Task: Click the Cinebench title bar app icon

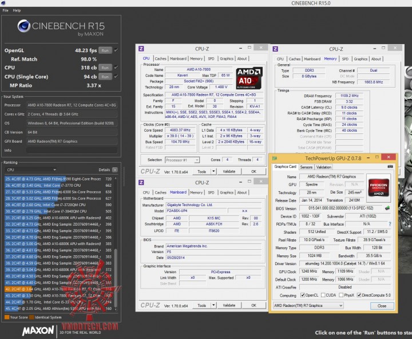Action: point(3,3)
